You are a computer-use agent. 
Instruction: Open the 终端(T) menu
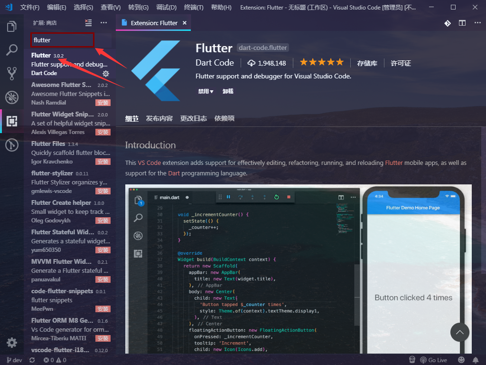194,7
